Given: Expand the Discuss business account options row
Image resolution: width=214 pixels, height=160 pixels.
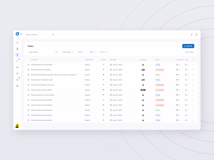Looking at the screenshot, I should tap(193, 95).
